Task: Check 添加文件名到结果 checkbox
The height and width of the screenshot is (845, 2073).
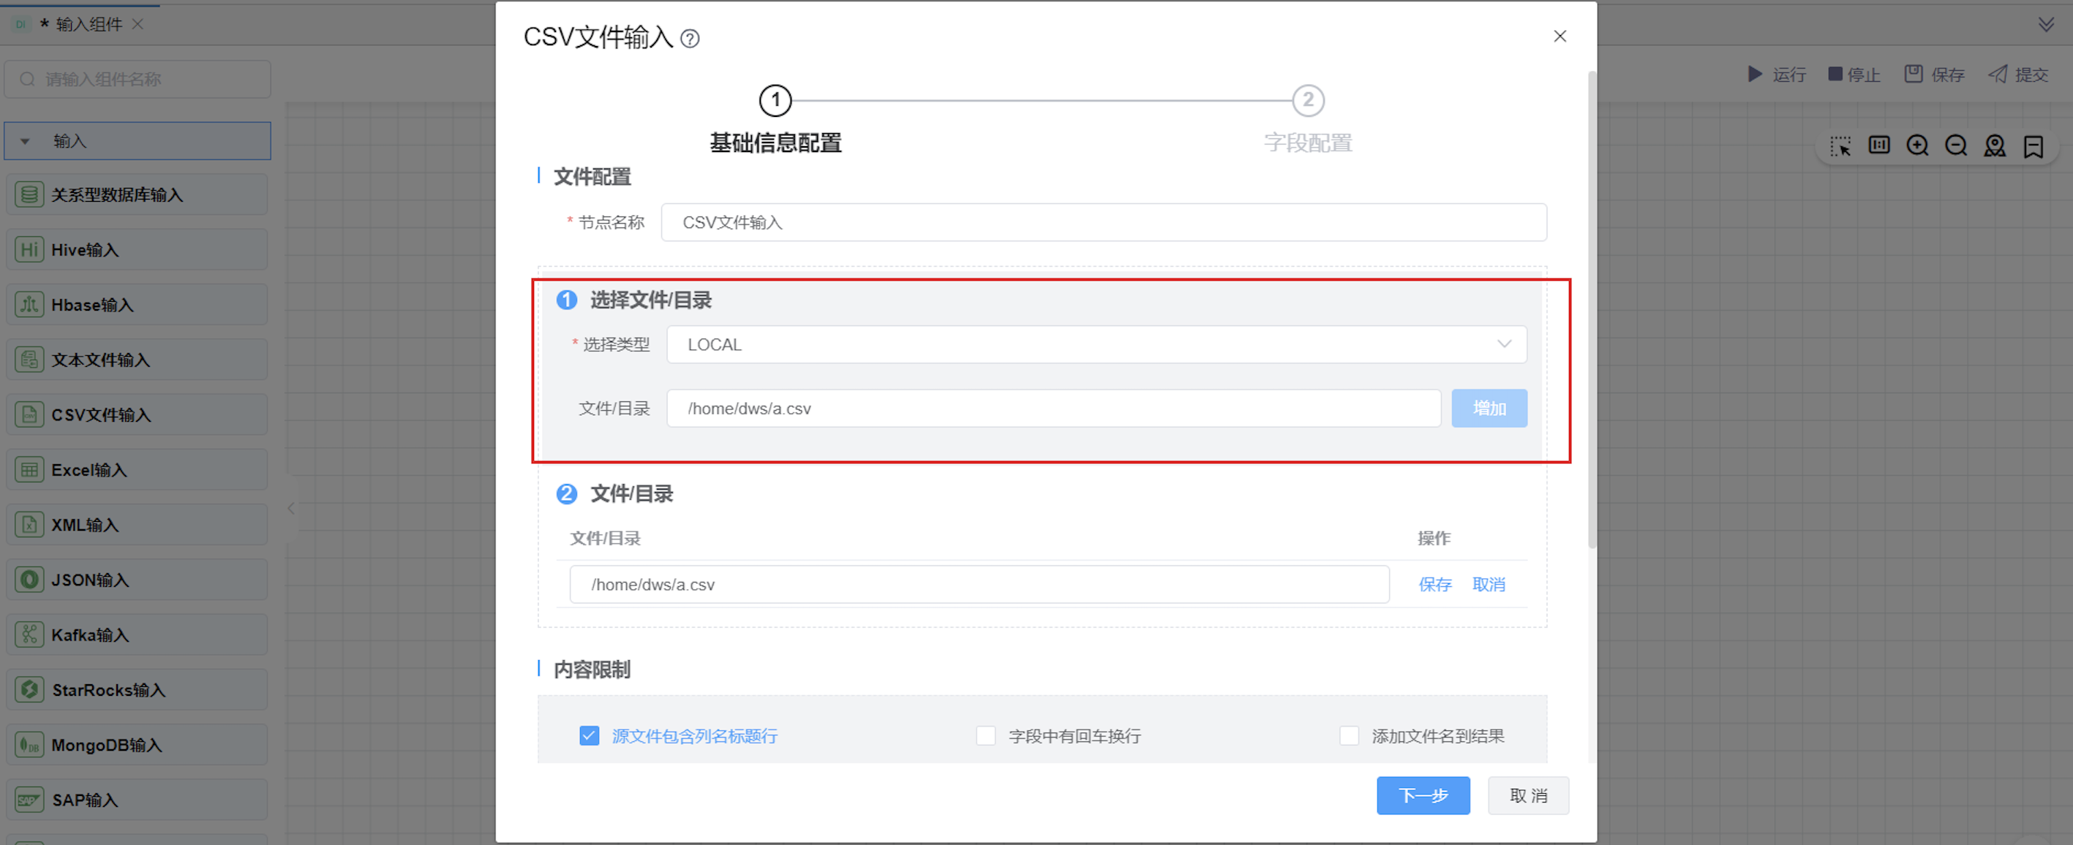Action: point(1349,735)
